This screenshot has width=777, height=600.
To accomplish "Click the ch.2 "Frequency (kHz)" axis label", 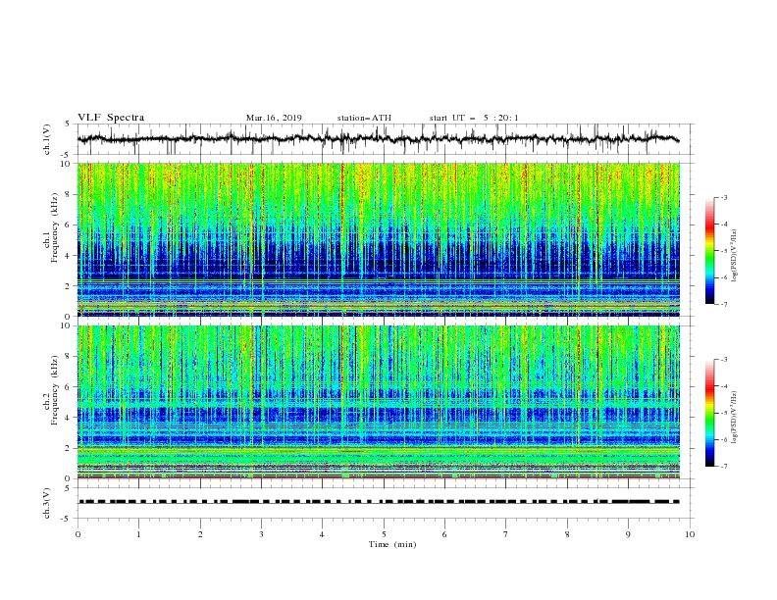I will 55,390.
